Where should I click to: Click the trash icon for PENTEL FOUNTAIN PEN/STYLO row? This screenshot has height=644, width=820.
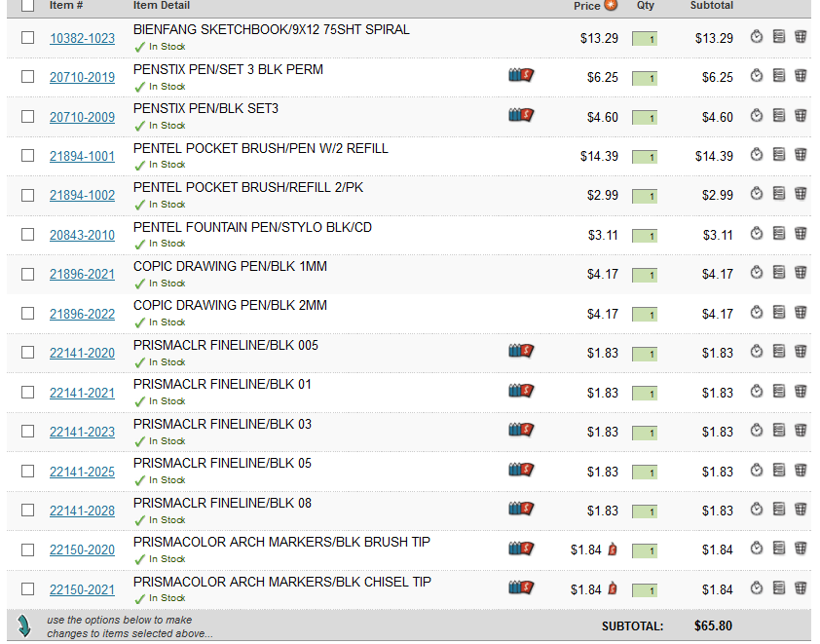click(x=801, y=233)
